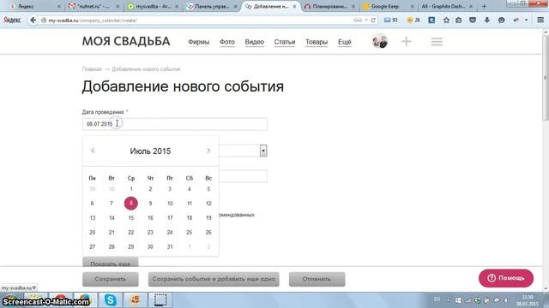The width and height of the screenshot is (549, 308).
Task: Close the Google Keep tab
Action: (412, 6)
